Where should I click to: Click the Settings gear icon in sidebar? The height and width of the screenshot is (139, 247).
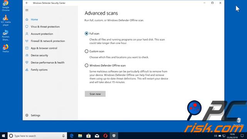pos(27,115)
